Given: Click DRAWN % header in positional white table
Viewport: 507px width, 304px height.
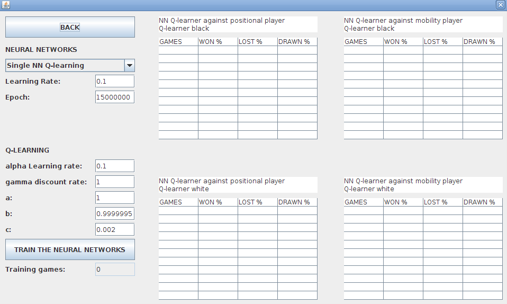Looking at the screenshot, I should coord(297,202).
